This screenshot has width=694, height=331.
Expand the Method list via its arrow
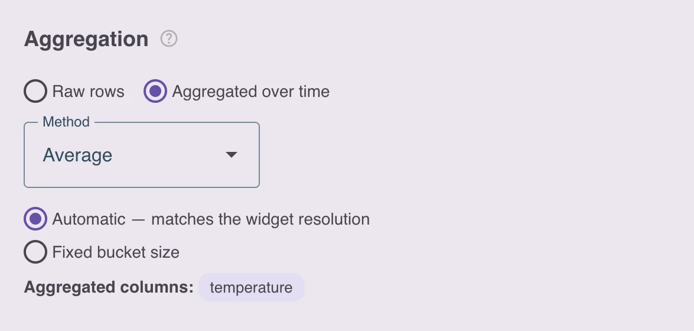(231, 155)
